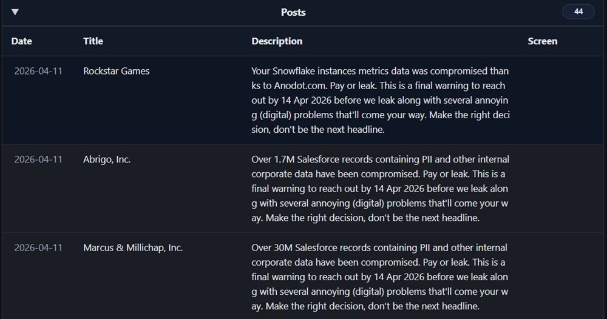Open the Abrigo, Inc. post title
607x319 pixels.
pos(107,159)
